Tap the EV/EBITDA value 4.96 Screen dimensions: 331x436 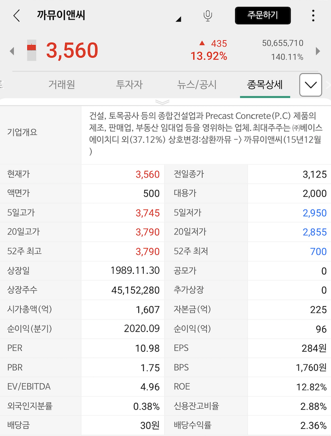point(150,387)
